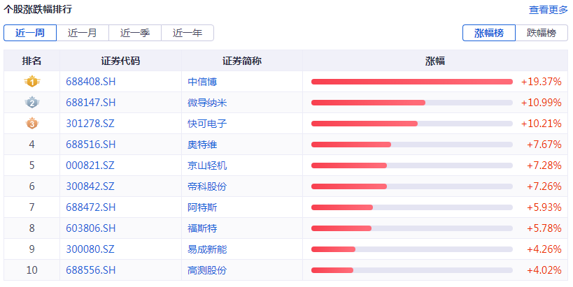573x287 pixels.
Task: Toggle to the 跌幅榜 ranking
Action: (541, 33)
